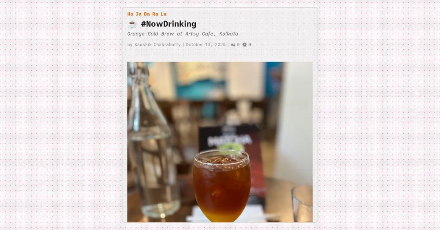Image resolution: width=440 pixels, height=230 pixels.
Task: Click the empty glass at photo edge
Action: coord(302,203)
